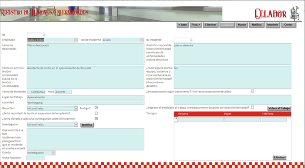Expand the Investigador dropdown
Viewport: 305px width, 168px height.
click(76, 125)
